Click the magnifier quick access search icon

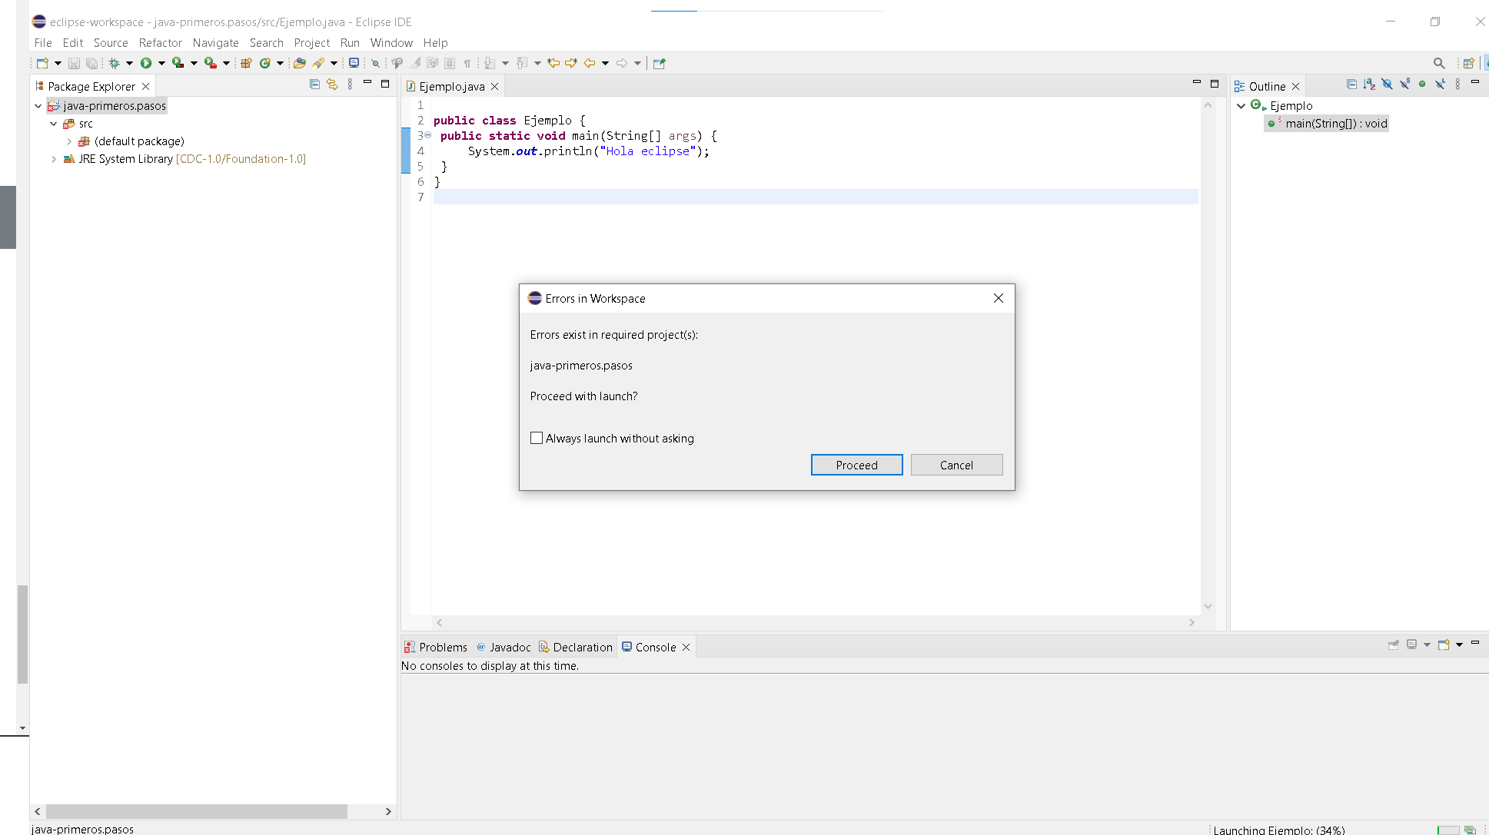(1439, 63)
